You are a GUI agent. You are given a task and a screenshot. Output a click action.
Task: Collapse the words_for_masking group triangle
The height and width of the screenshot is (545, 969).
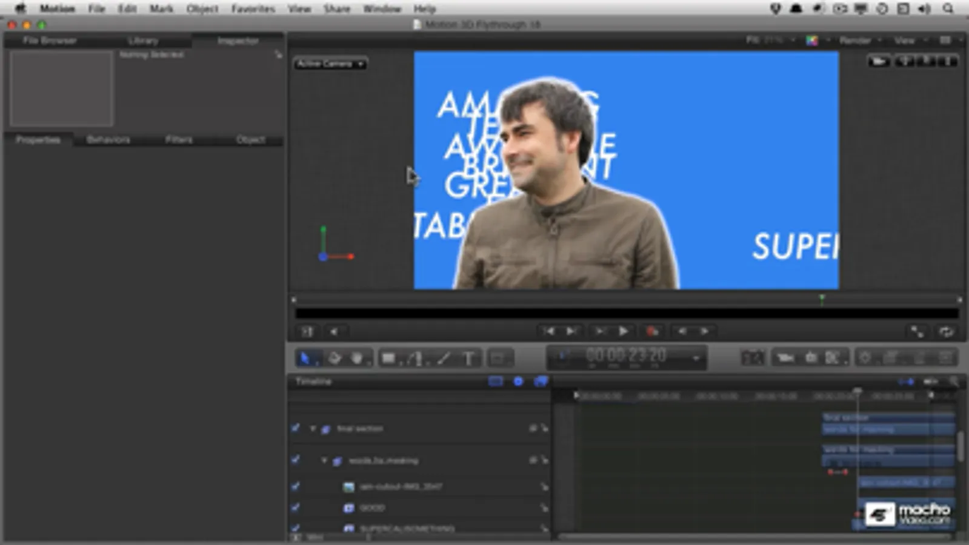coord(324,461)
